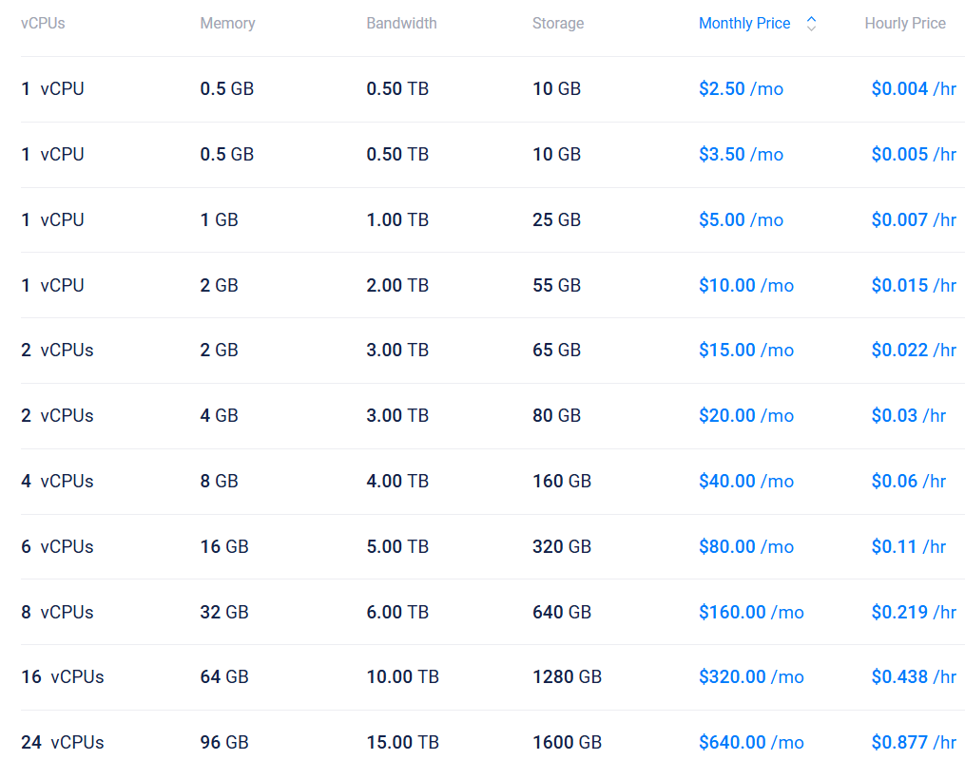Select the $160.00 /mo plan price
The image size is (965, 760).
point(751,613)
